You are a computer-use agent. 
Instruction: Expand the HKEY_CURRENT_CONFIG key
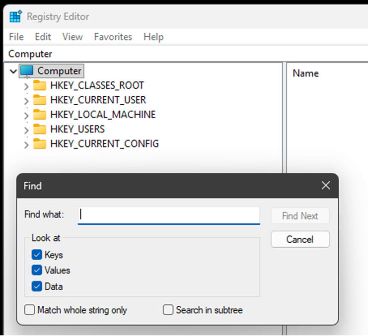26,144
